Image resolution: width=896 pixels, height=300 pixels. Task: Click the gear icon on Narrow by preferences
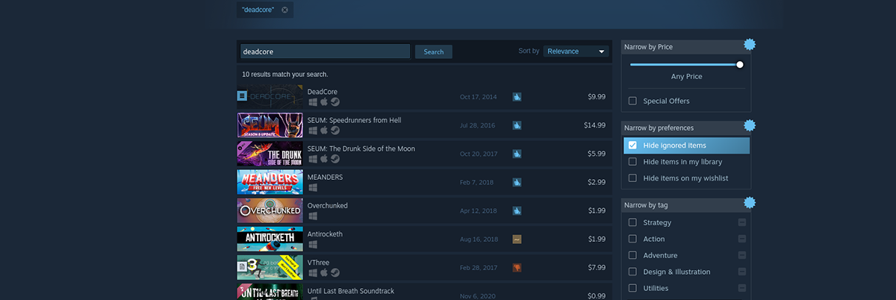[750, 125]
